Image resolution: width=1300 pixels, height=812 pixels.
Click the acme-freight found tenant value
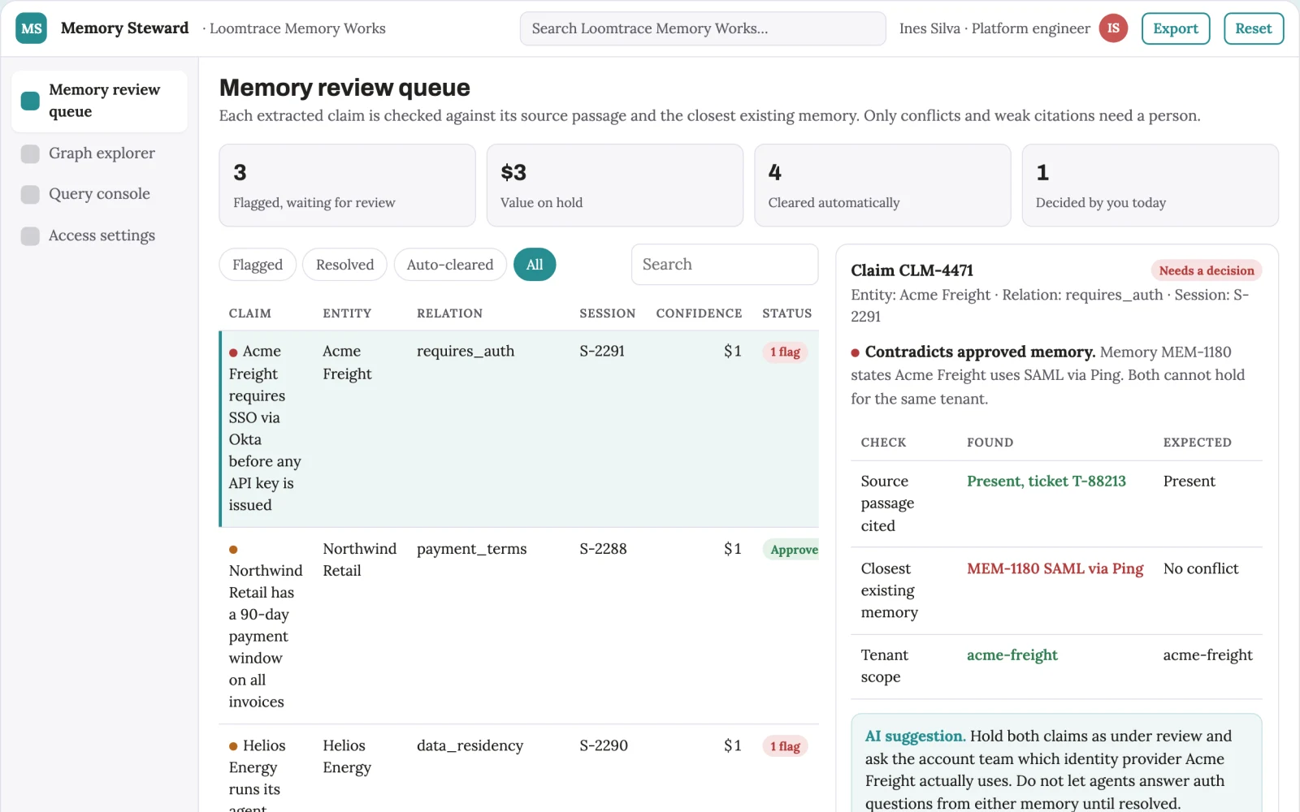tap(1012, 655)
